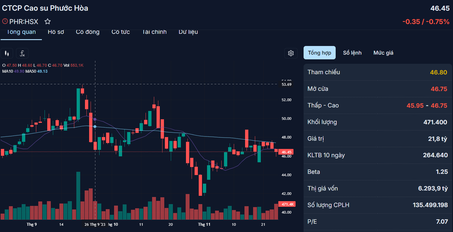Open the candlestick chart type selector
This screenshot has height=232, width=453.
(x=7, y=53)
